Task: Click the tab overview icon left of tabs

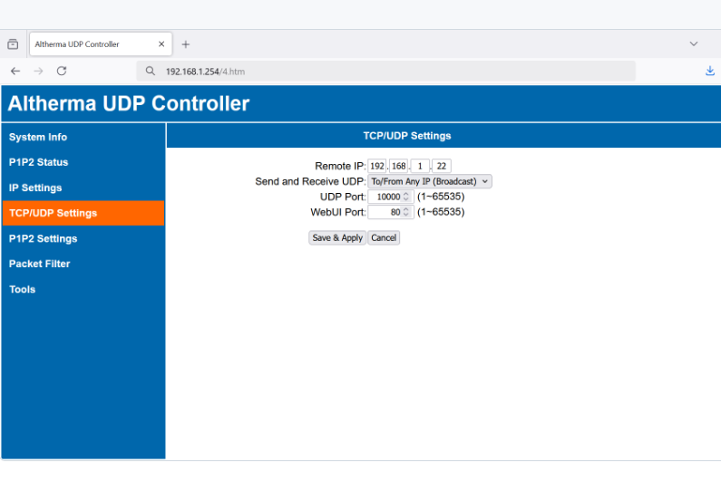Action: pos(13,44)
